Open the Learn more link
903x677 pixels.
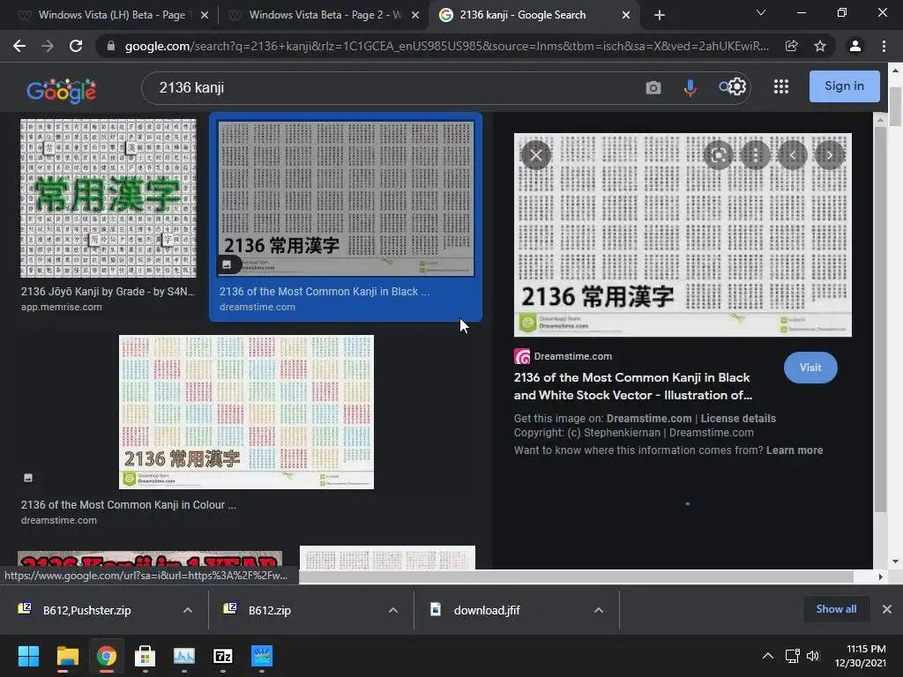[x=795, y=450]
